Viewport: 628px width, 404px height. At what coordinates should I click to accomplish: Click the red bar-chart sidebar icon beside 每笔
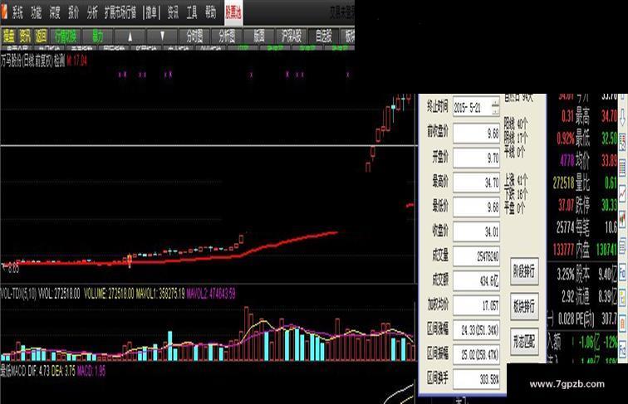pyautogui.click(x=623, y=220)
